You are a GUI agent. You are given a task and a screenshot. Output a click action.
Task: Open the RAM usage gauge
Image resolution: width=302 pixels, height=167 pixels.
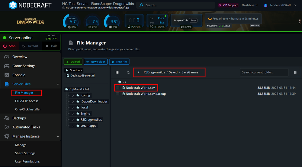point(71,21)
